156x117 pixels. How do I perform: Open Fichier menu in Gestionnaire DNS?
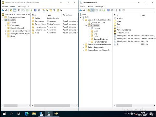click(x=83, y=6)
